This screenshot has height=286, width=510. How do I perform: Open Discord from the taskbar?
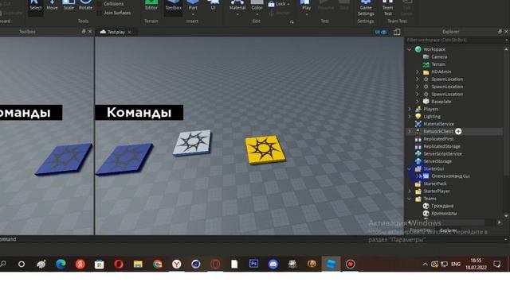273,265
